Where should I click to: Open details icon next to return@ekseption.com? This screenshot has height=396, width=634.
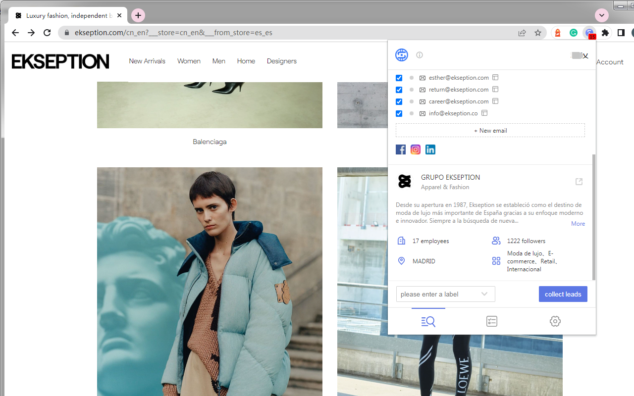click(495, 89)
